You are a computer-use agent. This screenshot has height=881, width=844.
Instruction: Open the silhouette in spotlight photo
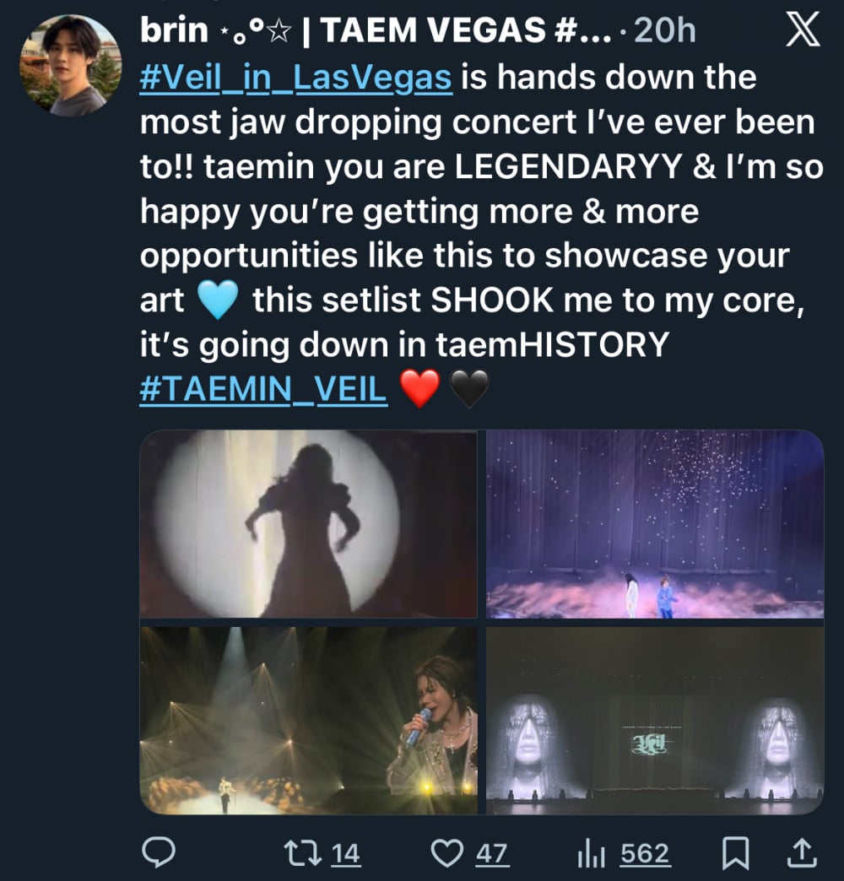coord(309,524)
